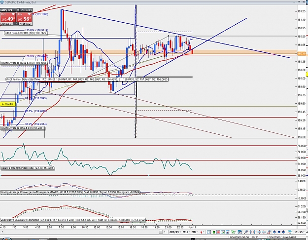Open the 161.95 price dropdown in toolbar
This screenshot has width=308, height=240.
(299, 232)
